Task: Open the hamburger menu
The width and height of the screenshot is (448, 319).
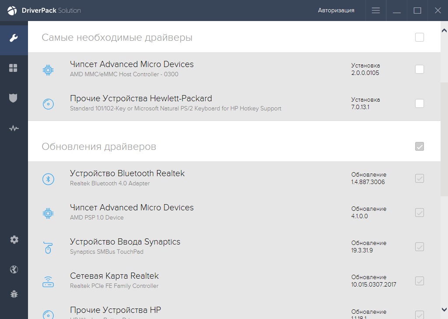Action: click(x=375, y=10)
